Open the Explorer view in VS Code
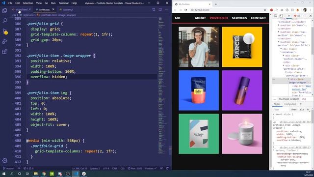 click(x=4, y=10)
